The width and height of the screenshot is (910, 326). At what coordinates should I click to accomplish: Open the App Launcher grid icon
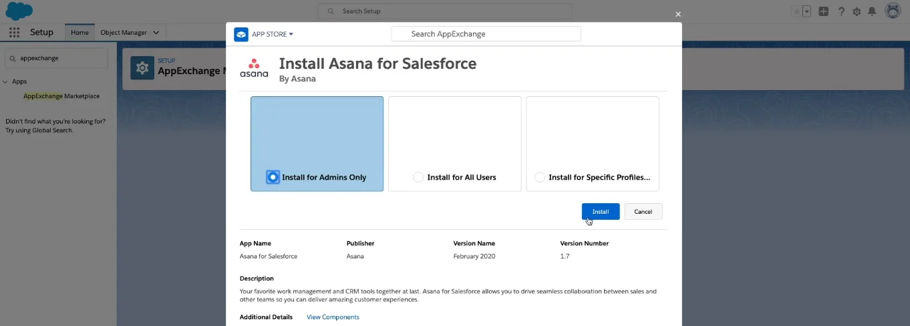(x=14, y=32)
